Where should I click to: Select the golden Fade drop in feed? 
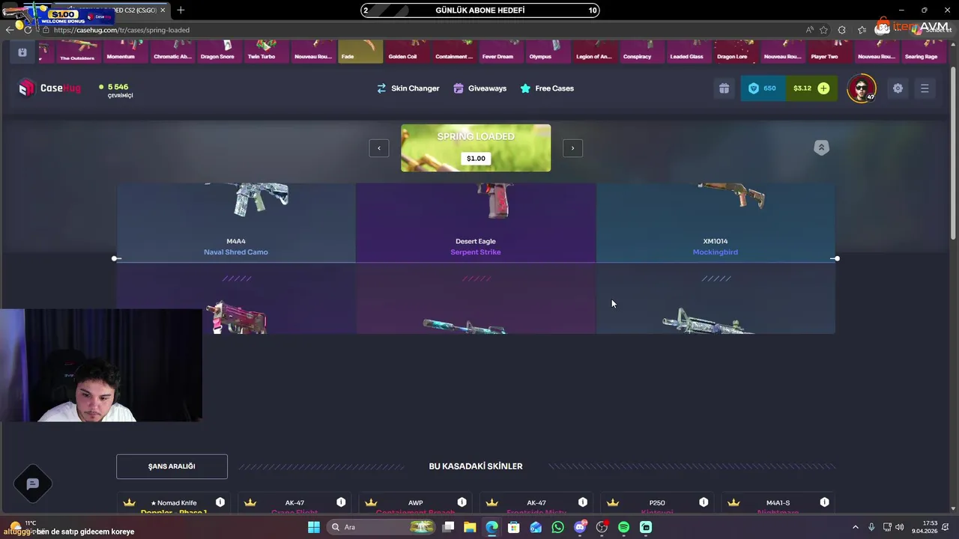360,52
